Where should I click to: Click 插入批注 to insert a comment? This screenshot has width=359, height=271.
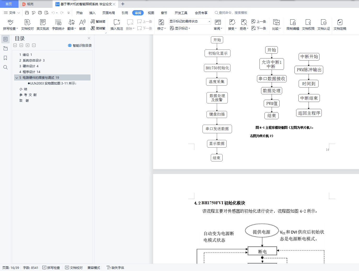[117, 25]
